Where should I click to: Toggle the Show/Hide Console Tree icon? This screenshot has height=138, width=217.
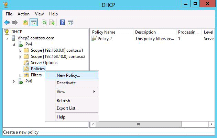34,22
